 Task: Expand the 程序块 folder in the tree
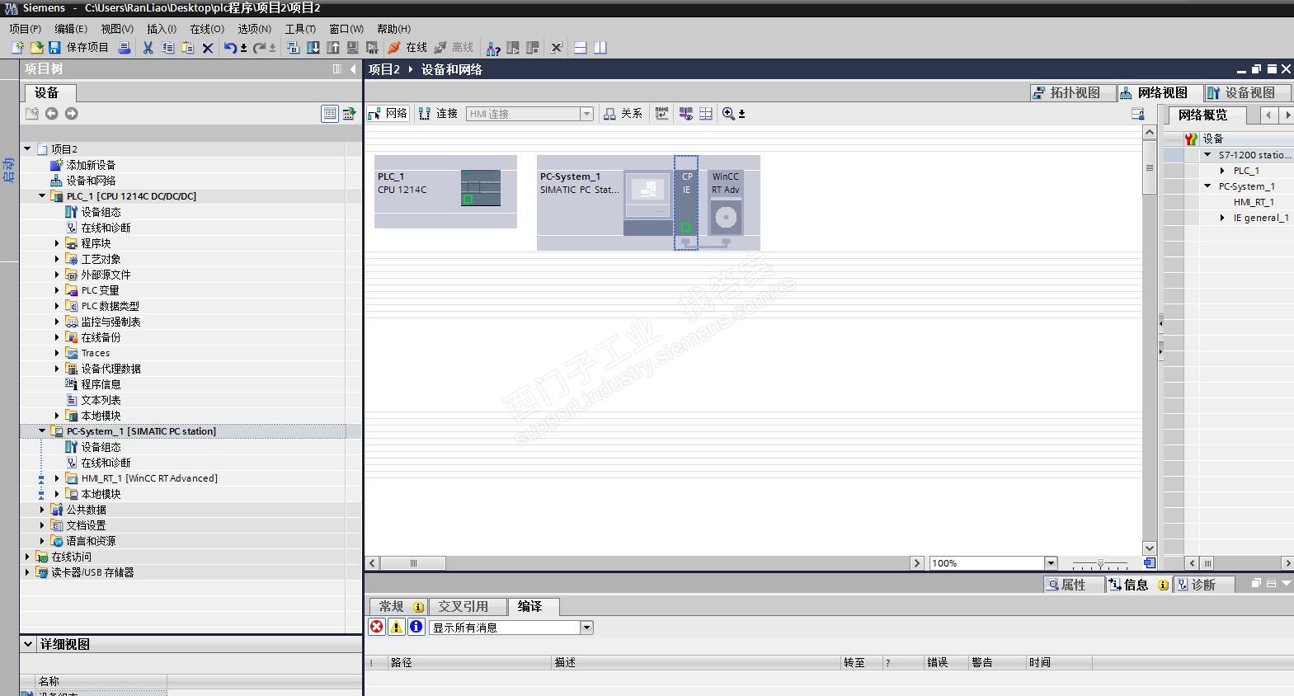click(57, 243)
